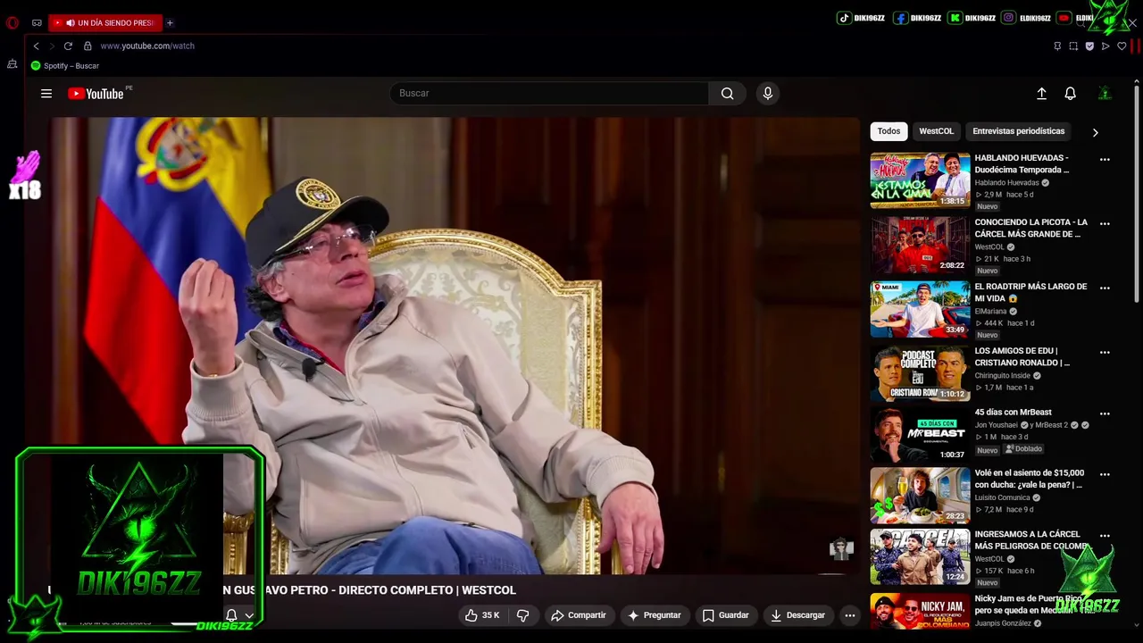Image resolution: width=1143 pixels, height=643 pixels.
Task: Click the page vertical scrollbar
Action: point(1137,192)
